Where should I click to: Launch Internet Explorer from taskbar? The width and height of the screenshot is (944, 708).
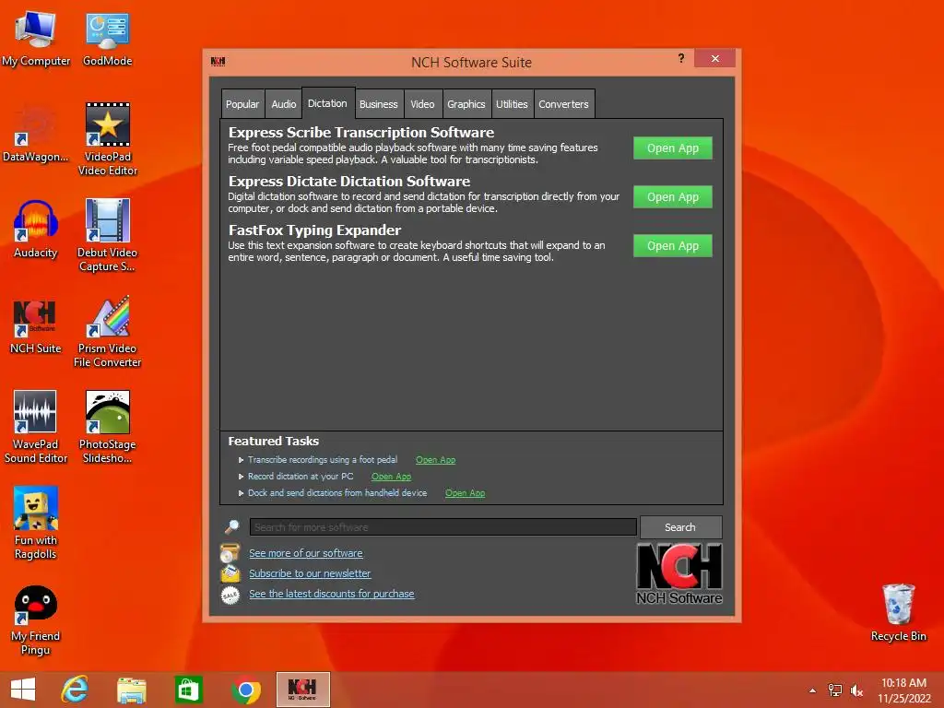click(x=75, y=690)
